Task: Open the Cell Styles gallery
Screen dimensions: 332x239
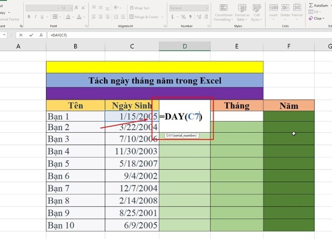Action: pos(257,12)
